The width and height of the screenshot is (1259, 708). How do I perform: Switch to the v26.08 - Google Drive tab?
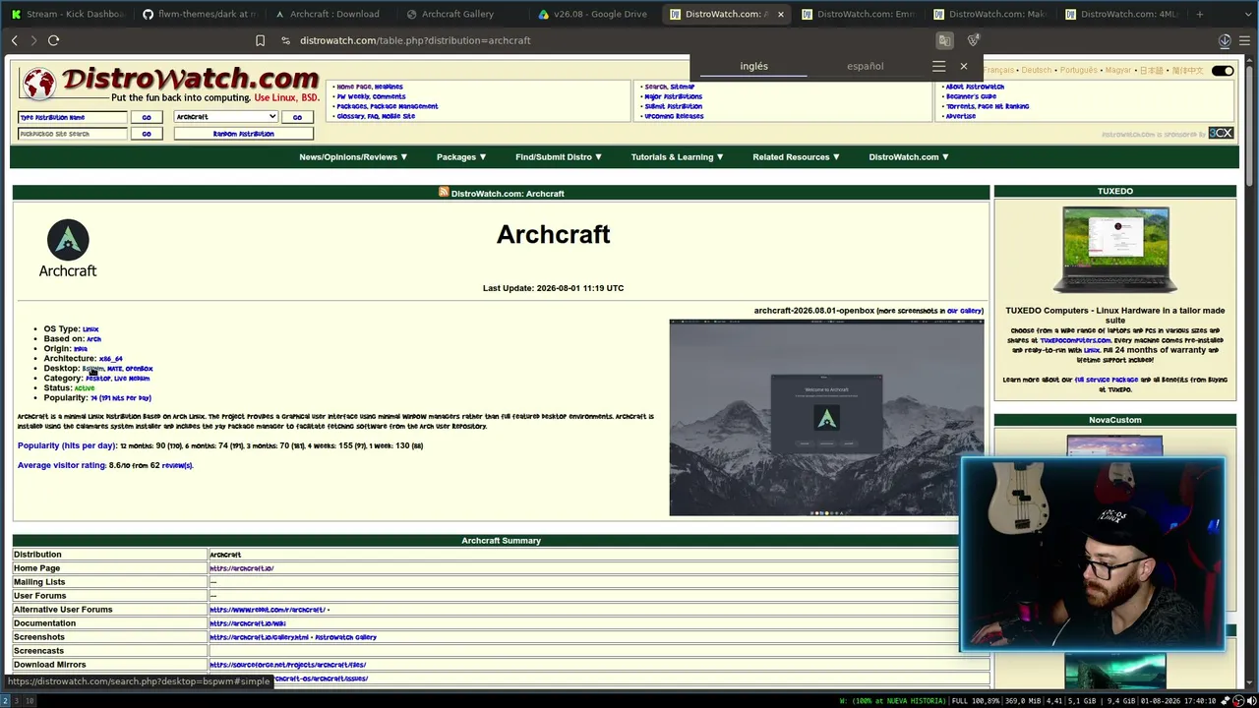coord(594,14)
